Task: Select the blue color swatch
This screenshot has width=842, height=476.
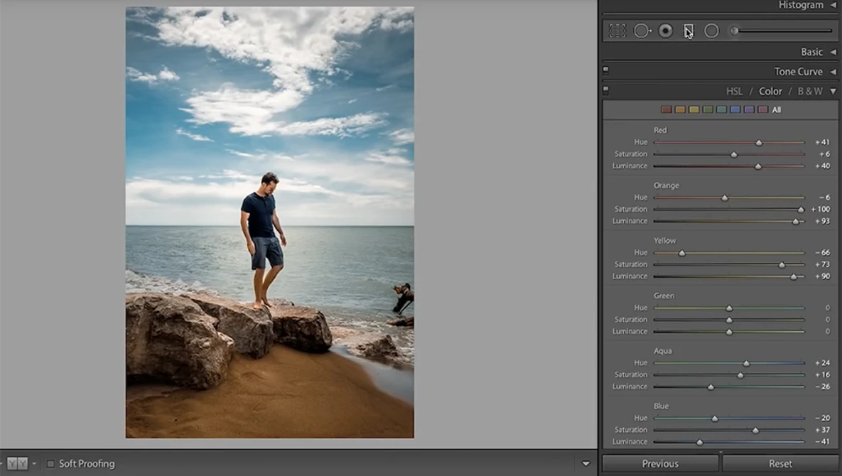Action: point(735,109)
